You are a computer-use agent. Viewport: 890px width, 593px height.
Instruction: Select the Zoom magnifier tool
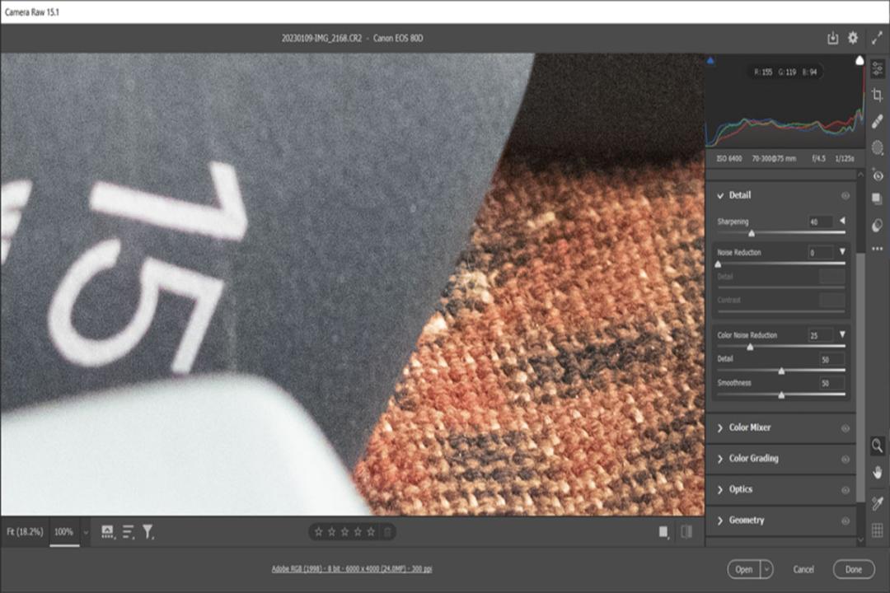878,446
